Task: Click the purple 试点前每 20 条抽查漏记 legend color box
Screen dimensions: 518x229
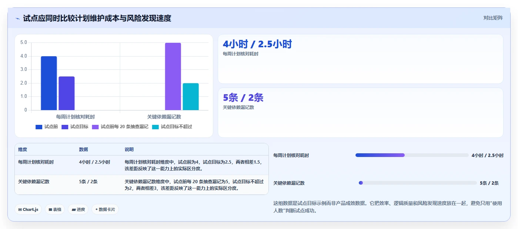Action: 95,127
